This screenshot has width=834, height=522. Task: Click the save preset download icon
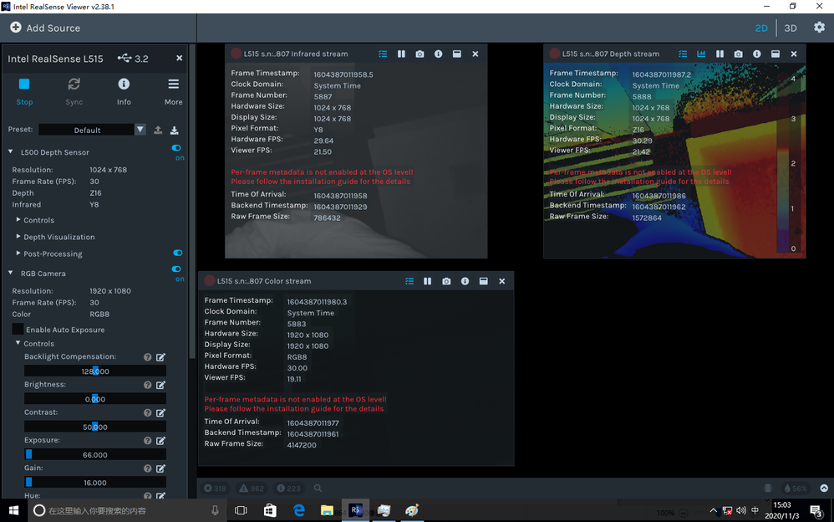pyautogui.click(x=174, y=130)
